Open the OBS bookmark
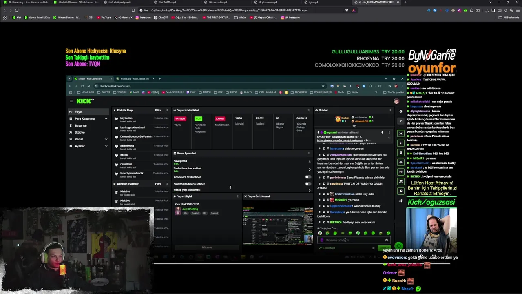522x294 pixels. [x=89, y=18]
